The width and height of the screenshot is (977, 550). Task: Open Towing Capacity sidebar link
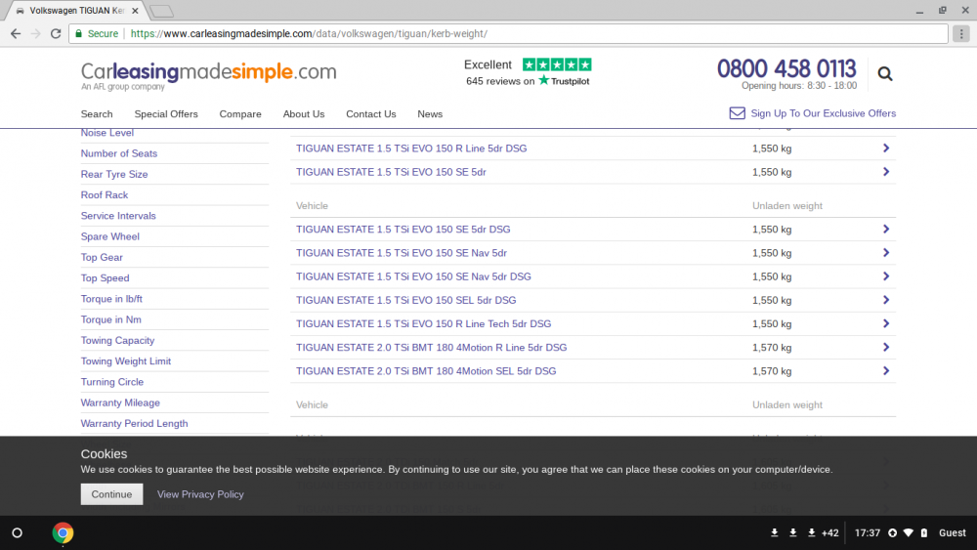118,340
